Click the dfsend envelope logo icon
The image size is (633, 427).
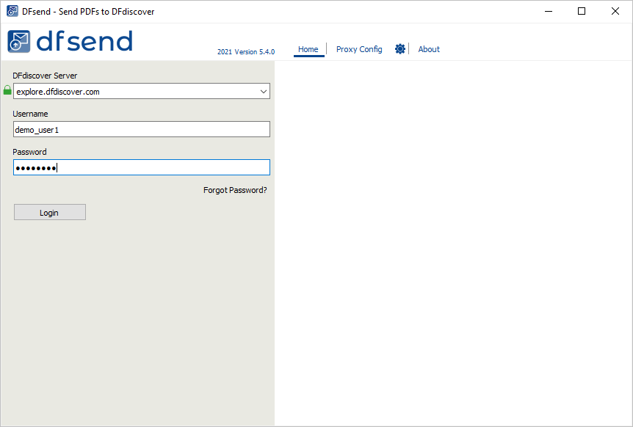pos(18,41)
